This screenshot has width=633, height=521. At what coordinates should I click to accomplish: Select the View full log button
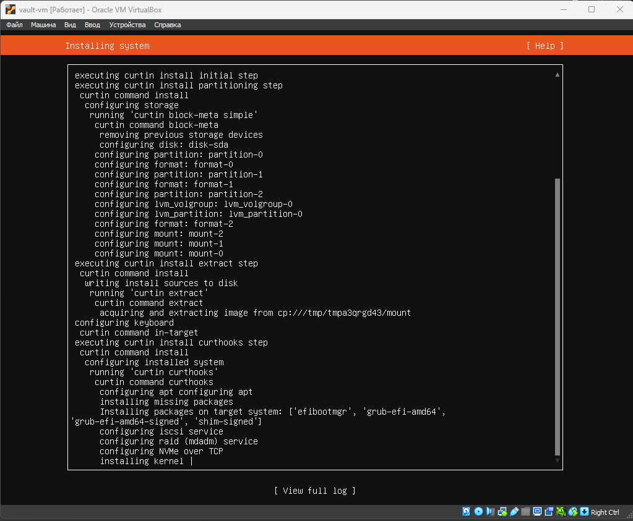point(315,491)
